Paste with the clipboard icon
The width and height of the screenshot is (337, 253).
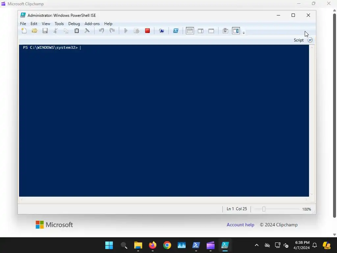[x=76, y=31]
